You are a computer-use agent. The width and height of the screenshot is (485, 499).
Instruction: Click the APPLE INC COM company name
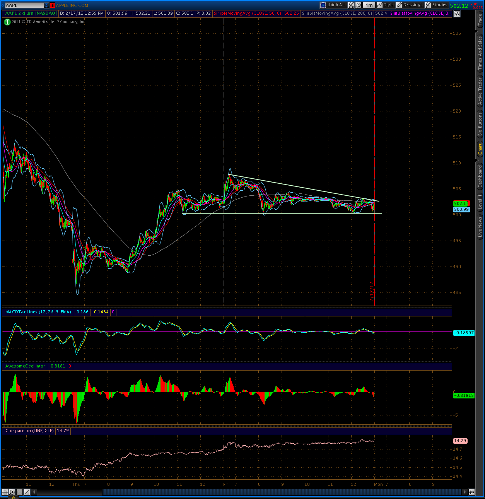(72, 5)
